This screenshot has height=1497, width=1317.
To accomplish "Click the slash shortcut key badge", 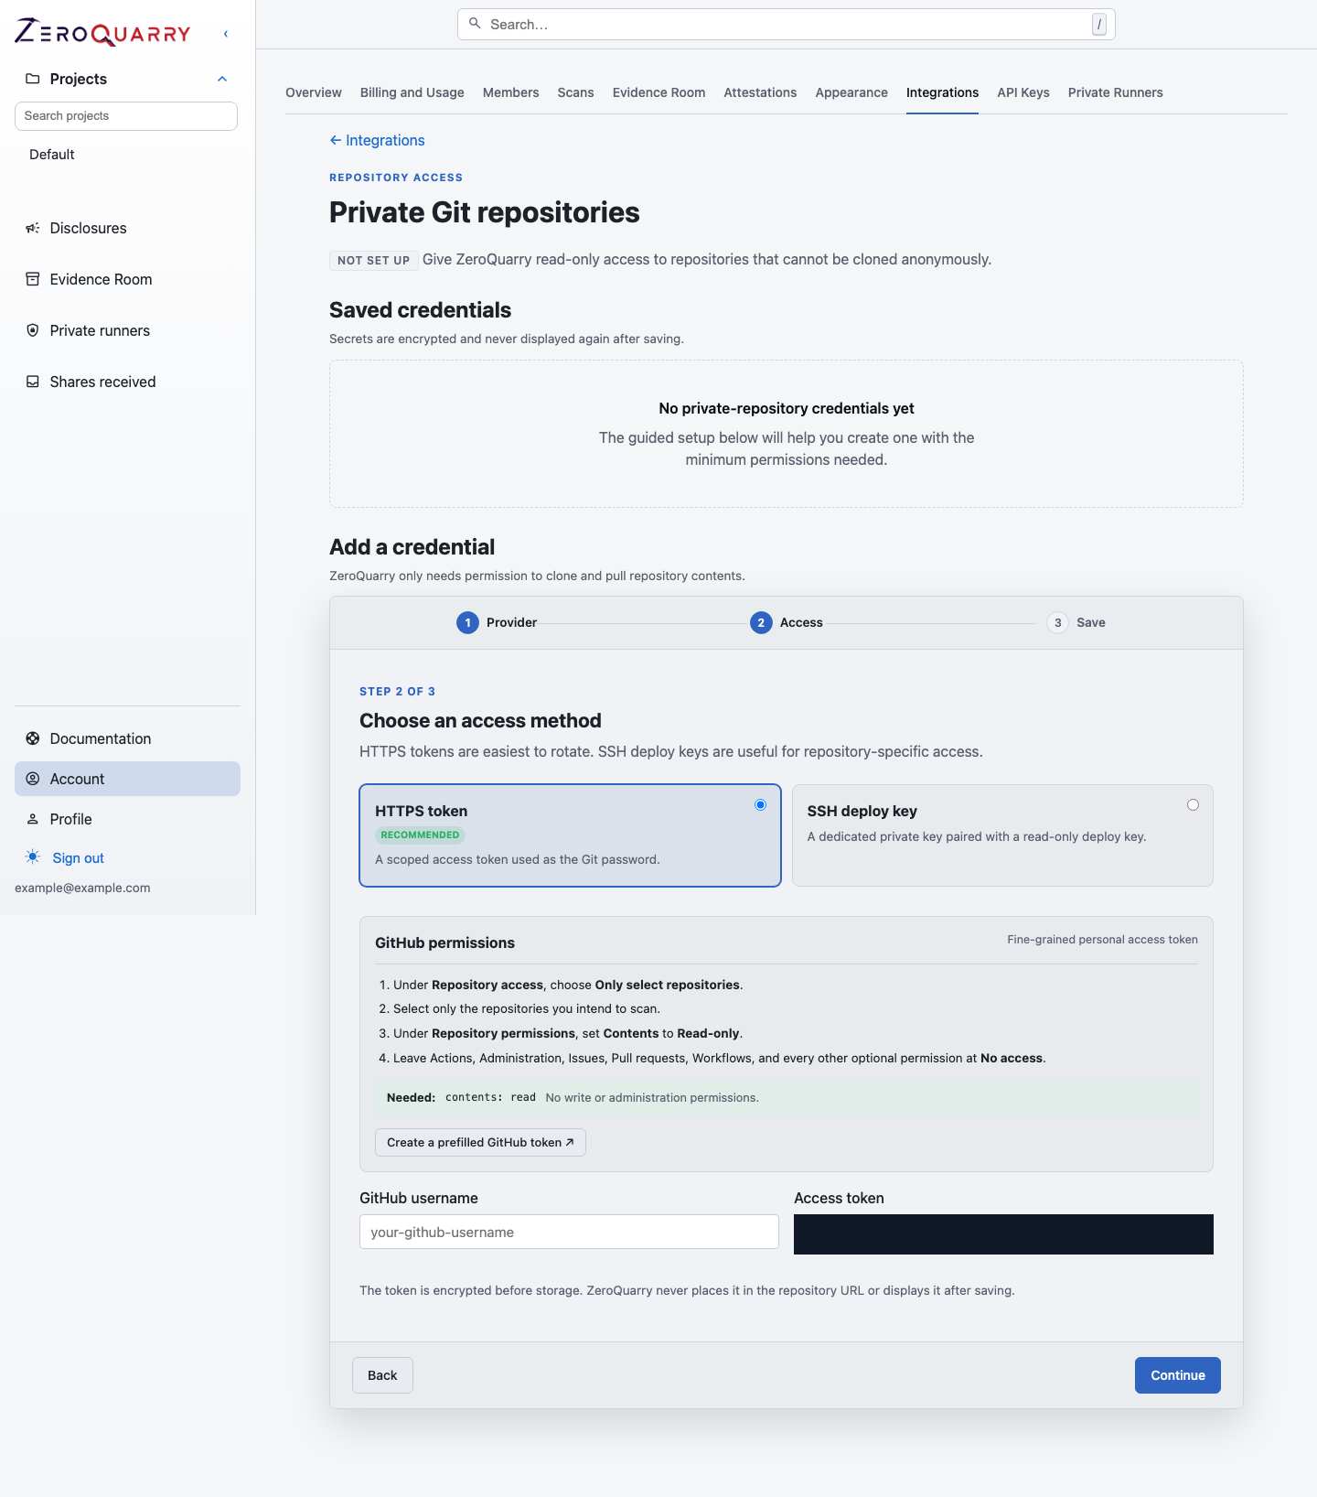I will (x=1099, y=25).
